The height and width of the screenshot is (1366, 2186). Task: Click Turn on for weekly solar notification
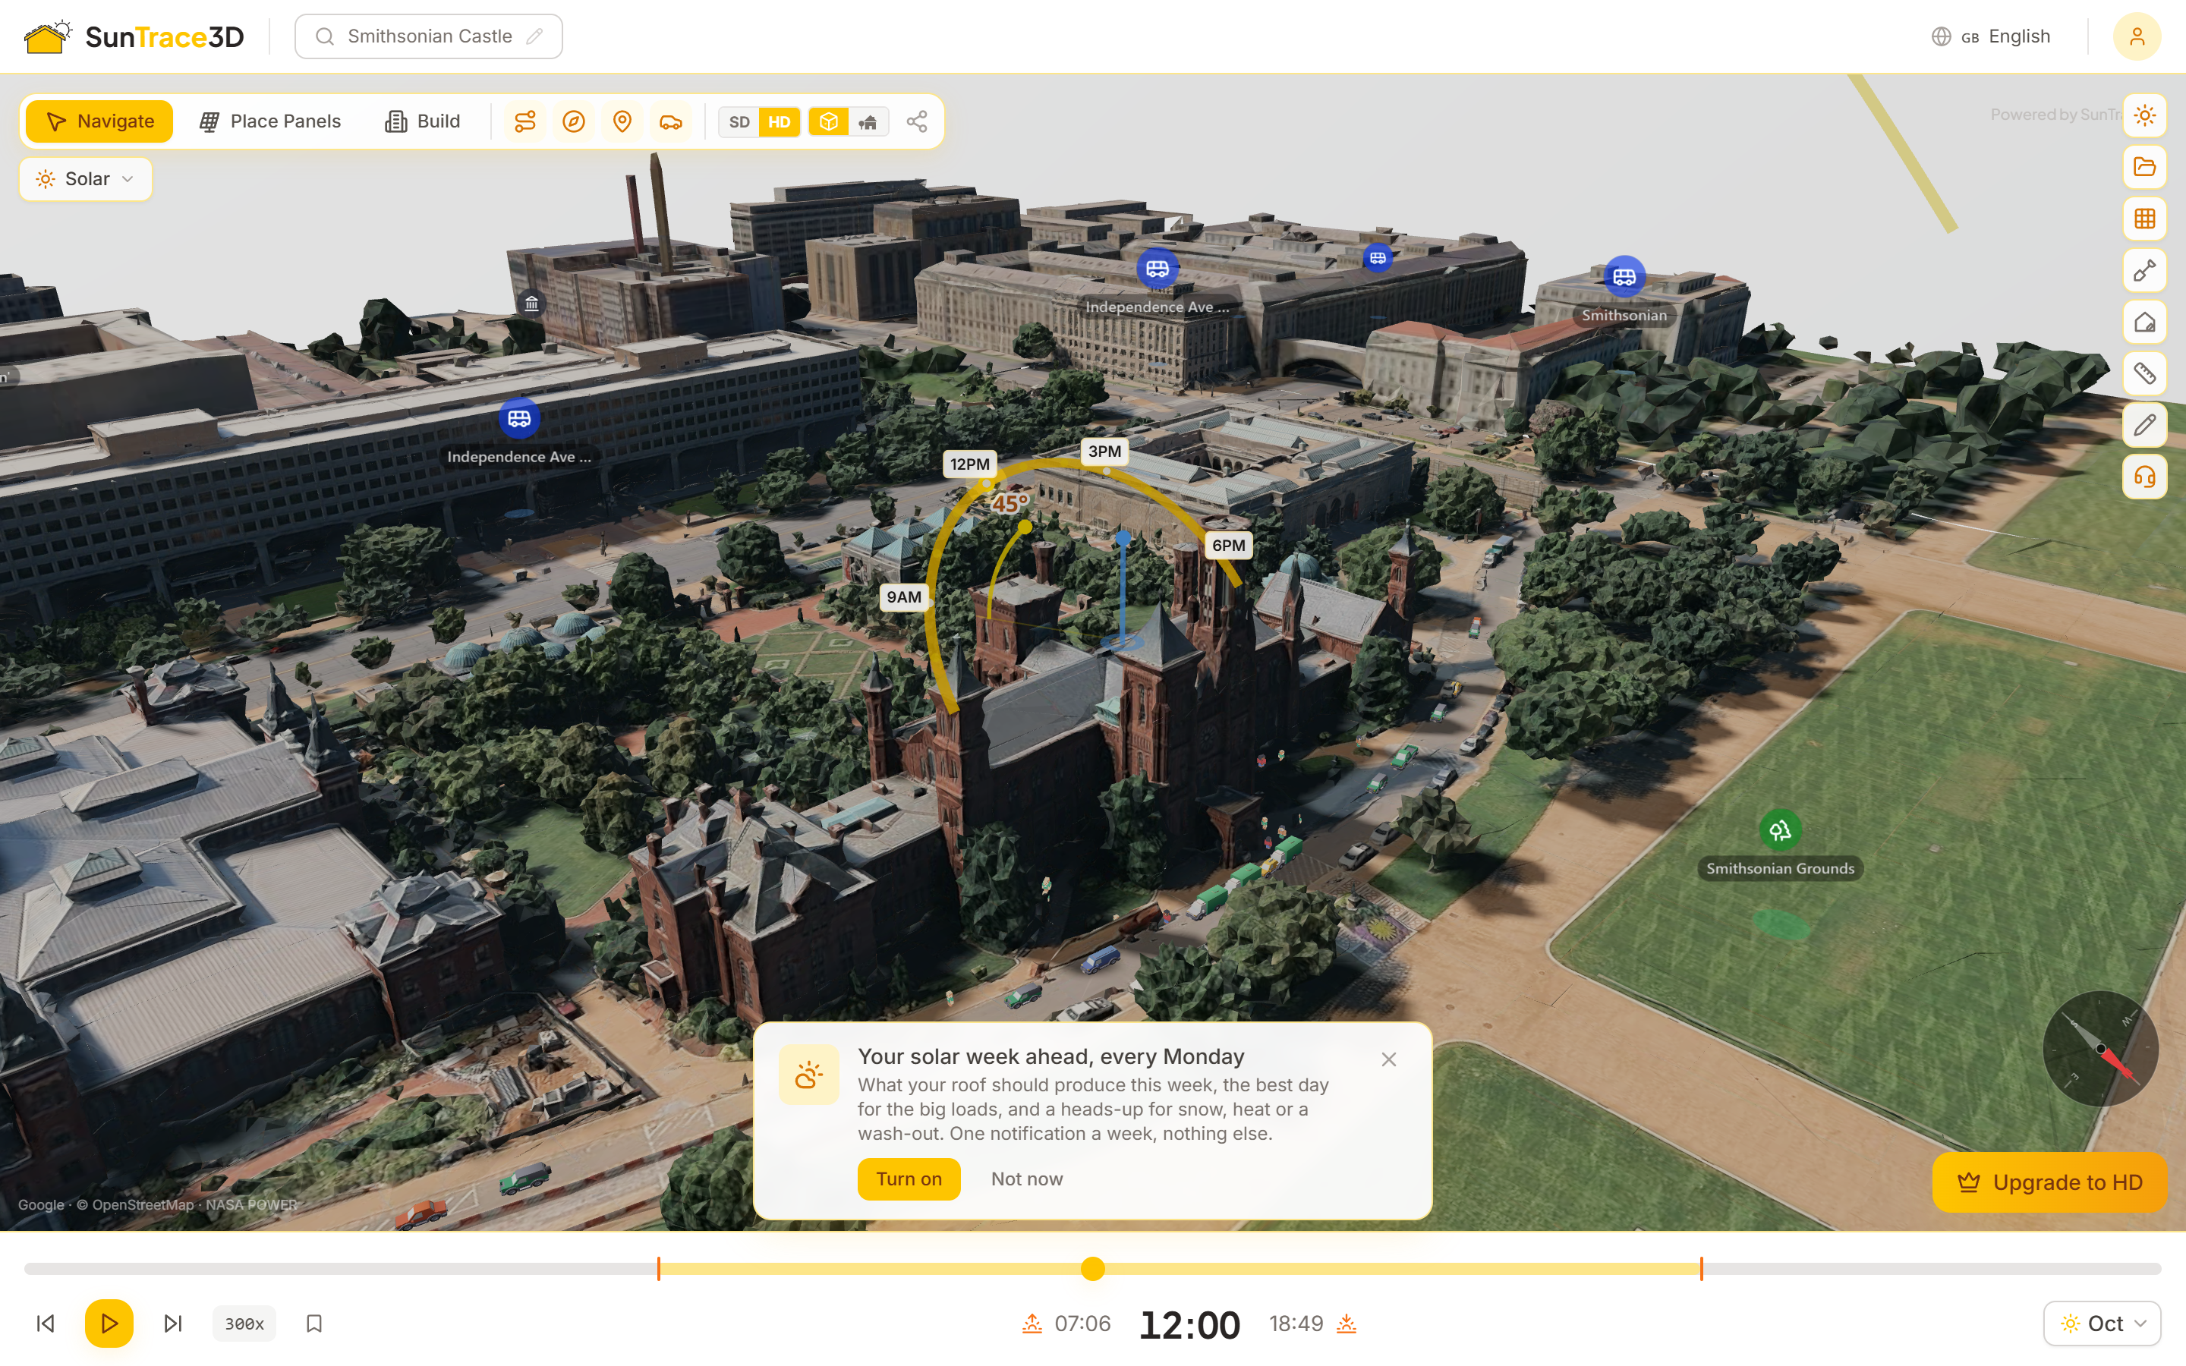pos(909,1179)
